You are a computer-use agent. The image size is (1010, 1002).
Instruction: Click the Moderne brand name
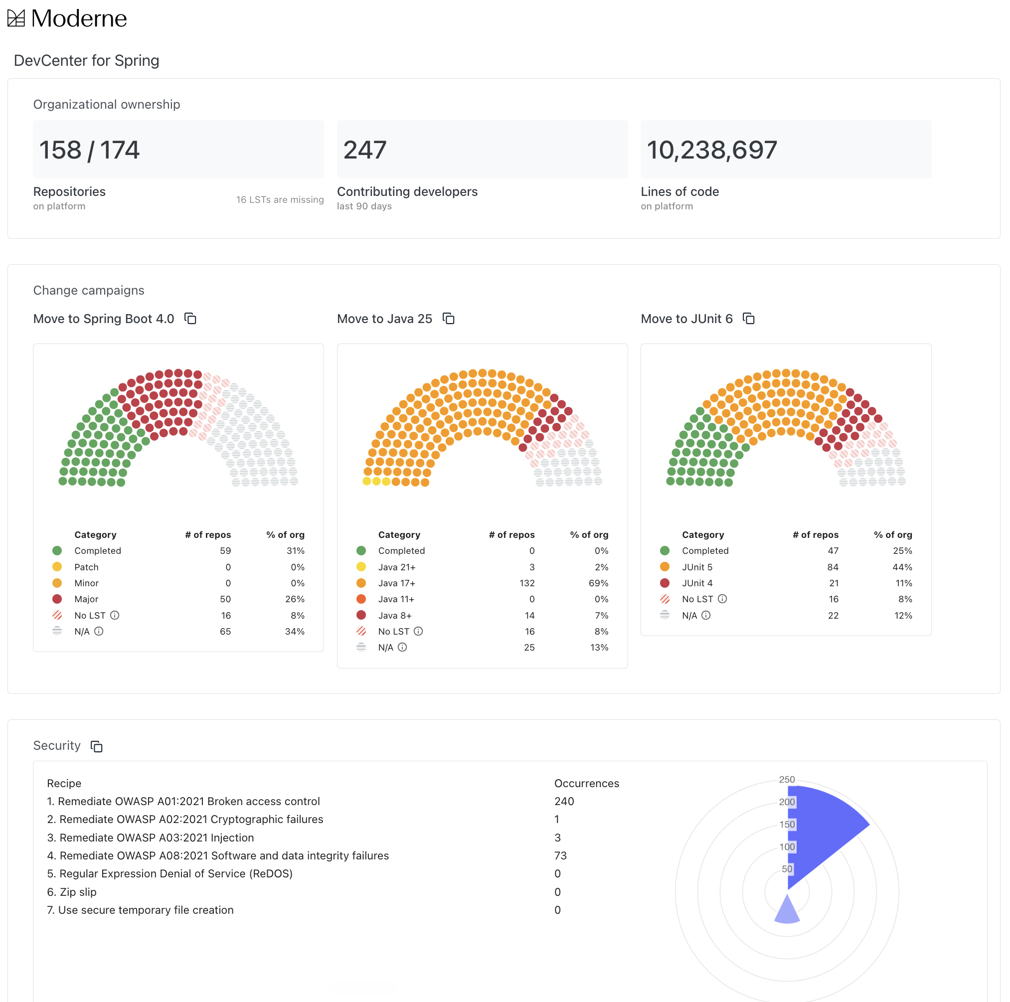click(x=79, y=18)
